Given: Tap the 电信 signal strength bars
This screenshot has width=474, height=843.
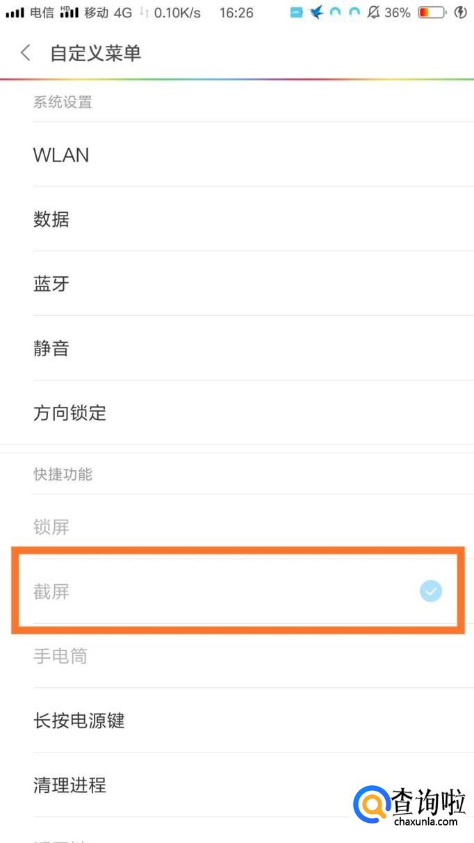Looking at the screenshot, I should click(x=15, y=13).
